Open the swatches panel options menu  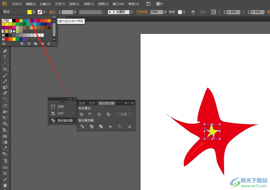[x=54, y=17]
